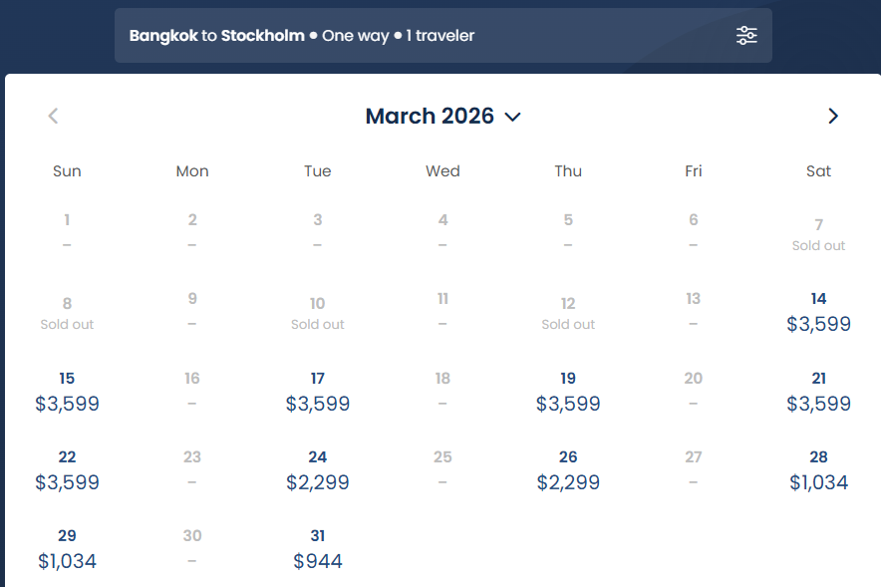The width and height of the screenshot is (881, 587).
Task: Click the unavailable March 30 date
Action: coord(192,549)
